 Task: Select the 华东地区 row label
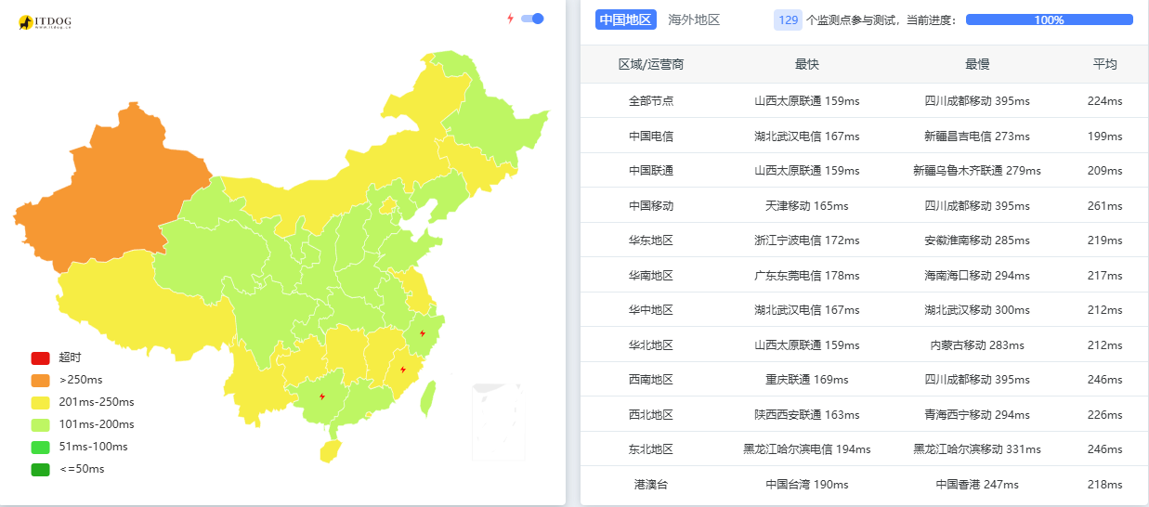[x=651, y=240]
